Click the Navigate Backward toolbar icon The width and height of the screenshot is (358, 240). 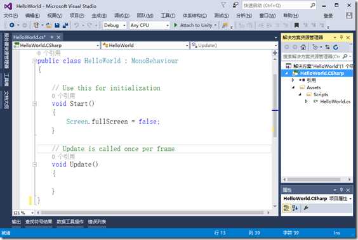point(12,25)
